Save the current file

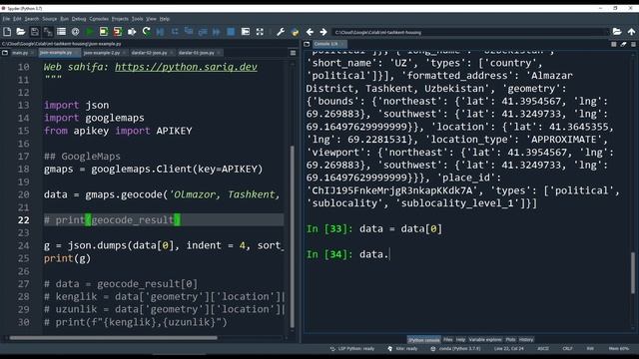pyautogui.click(x=35, y=32)
